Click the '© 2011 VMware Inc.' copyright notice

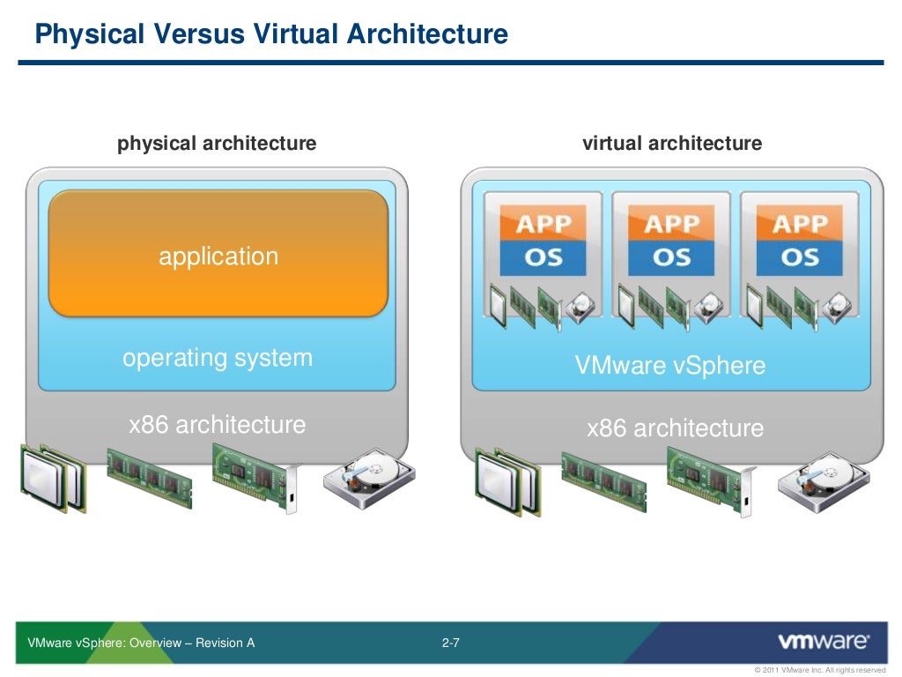[x=820, y=670]
